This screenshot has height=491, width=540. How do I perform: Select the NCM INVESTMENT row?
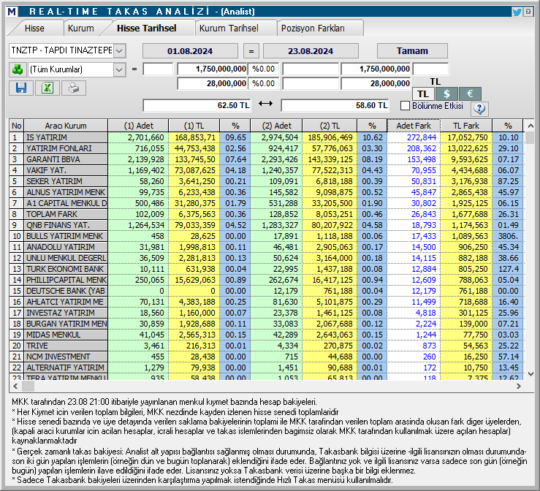pyautogui.click(x=266, y=357)
